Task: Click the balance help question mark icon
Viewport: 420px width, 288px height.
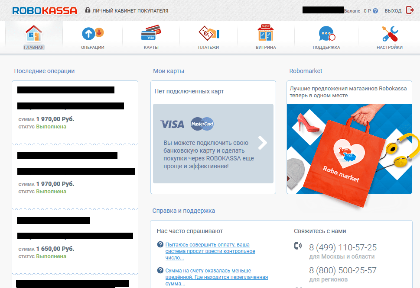Action: point(375,11)
